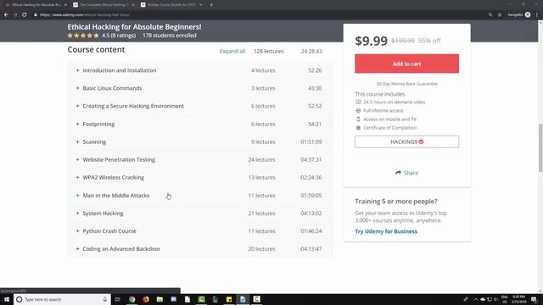Image resolution: width=543 pixels, height=305 pixels.
Task: Reload the Udemy page
Action: (x=25, y=15)
